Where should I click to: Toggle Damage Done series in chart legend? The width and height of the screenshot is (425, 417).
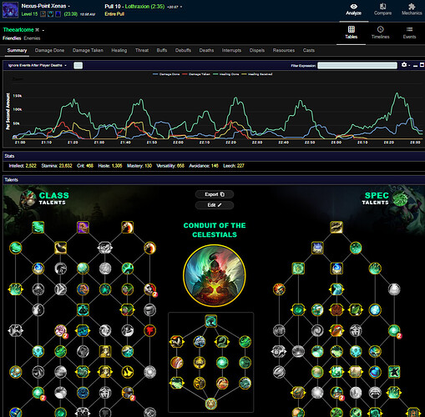[x=166, y=74]
